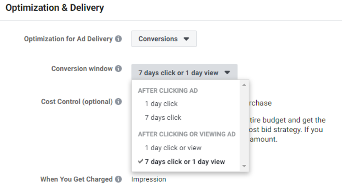Select the "1 day click" option
The height and width of the screenshot is (193, 342).
161,104
